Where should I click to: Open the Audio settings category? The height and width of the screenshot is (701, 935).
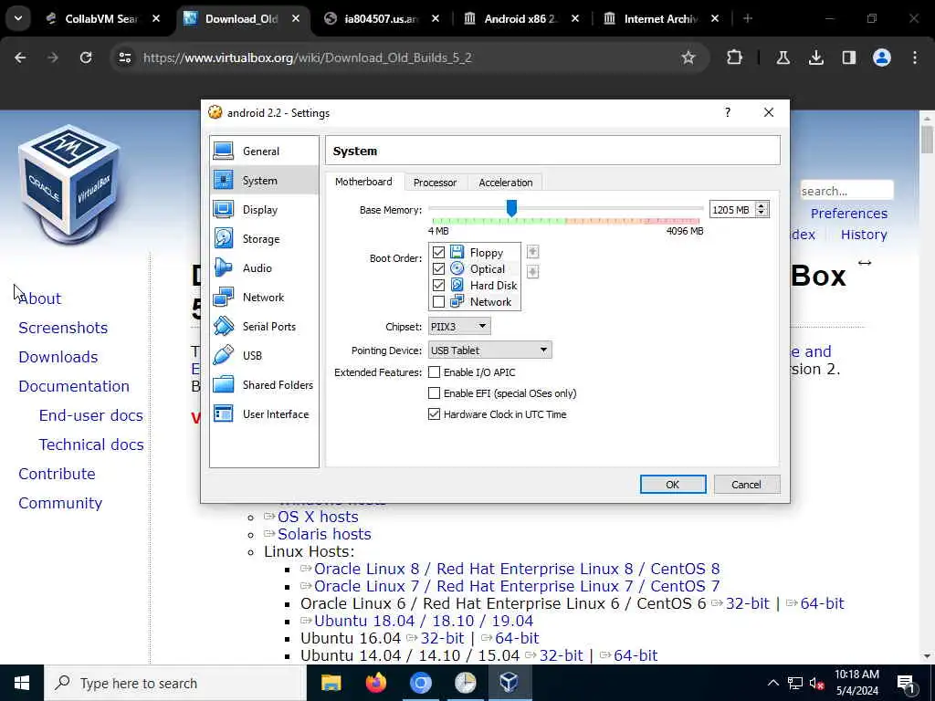click(264, 268)
